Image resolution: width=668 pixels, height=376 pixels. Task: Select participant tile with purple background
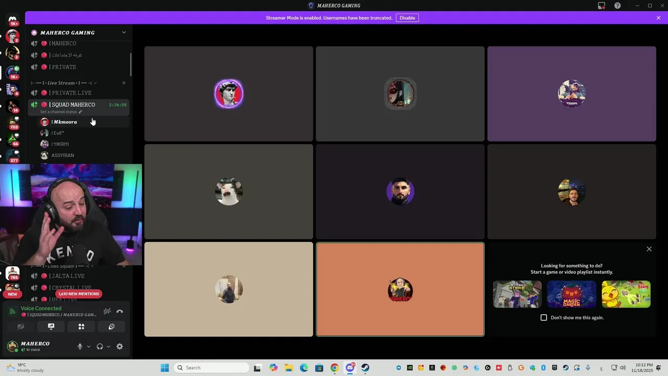click(x=571, y=94)
